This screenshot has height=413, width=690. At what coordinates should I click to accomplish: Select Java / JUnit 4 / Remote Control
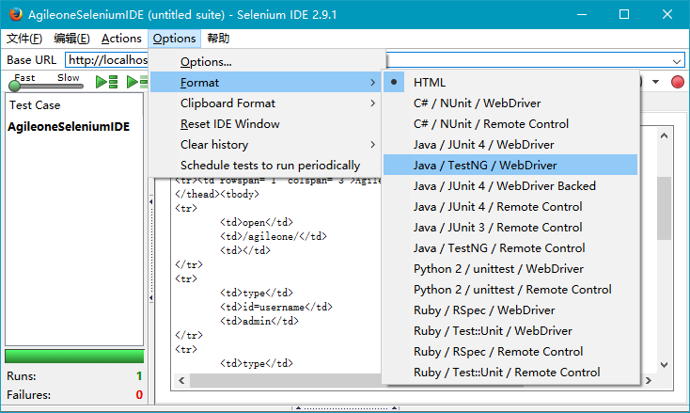510,207
